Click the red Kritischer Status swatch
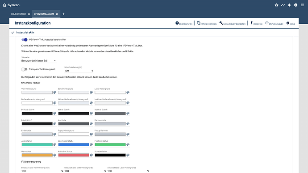Image resolution: width=308 pixels, height=173 pixels. pyautogui.click(x=74, y=155)
